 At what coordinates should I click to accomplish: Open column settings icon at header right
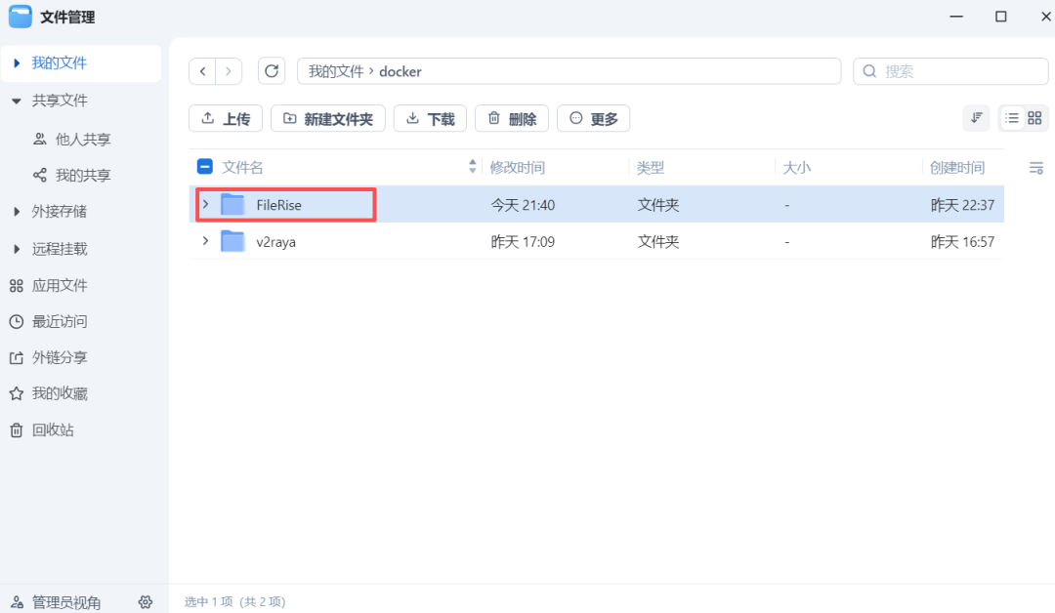(1036, 168)
